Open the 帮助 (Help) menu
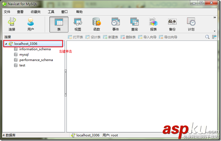 pos(79,12)
